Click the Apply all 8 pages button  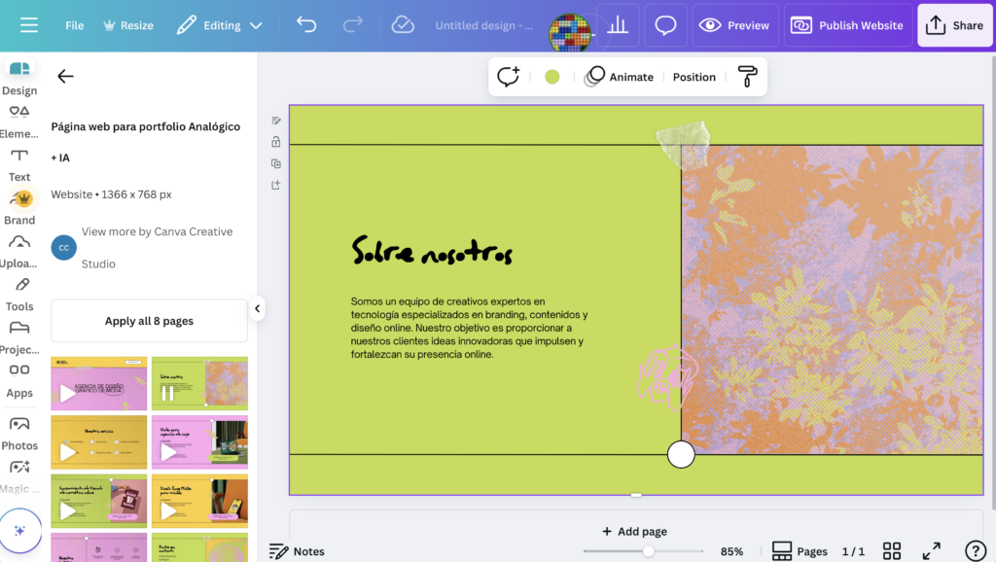(x=149, y=321)
